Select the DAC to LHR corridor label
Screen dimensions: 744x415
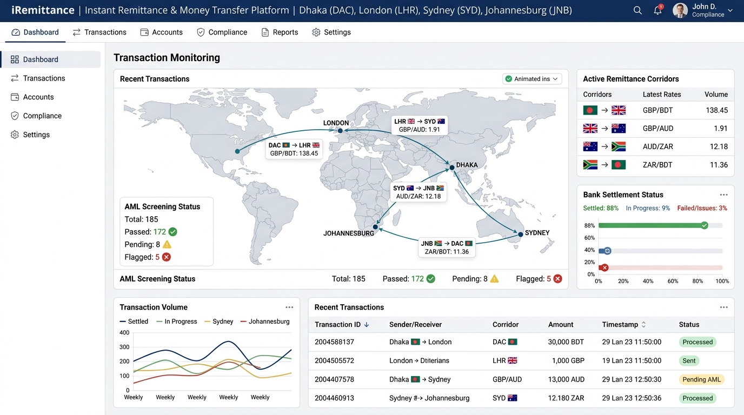coord(294,149)
